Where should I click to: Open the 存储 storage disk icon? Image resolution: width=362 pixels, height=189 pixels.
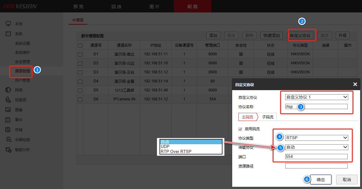pyautogui.click(x=8, y=130)
